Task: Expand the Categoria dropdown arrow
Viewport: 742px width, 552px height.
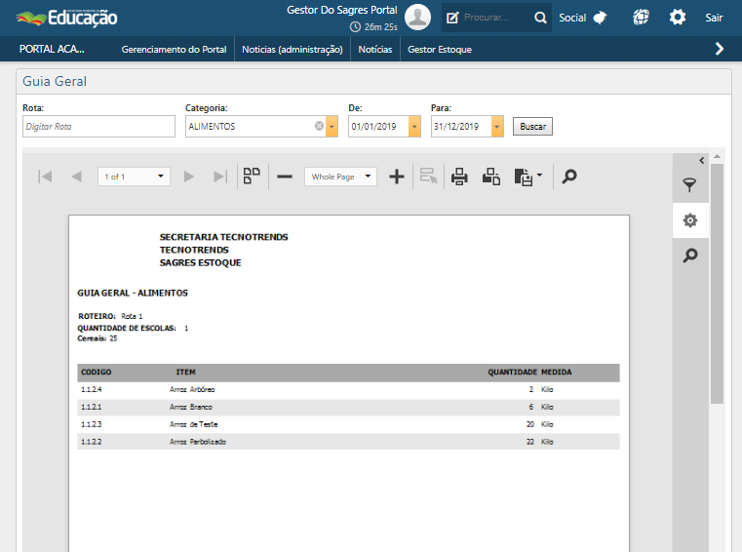Action: click(x=332, y=127)
